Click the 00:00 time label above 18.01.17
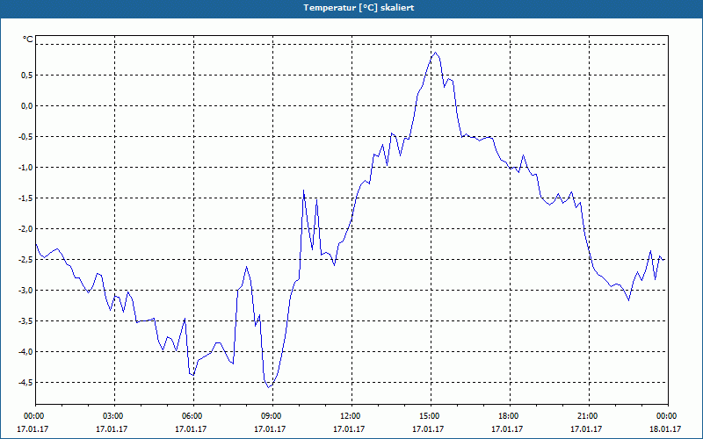Viewport: 703px width, 439px height. 666,416
